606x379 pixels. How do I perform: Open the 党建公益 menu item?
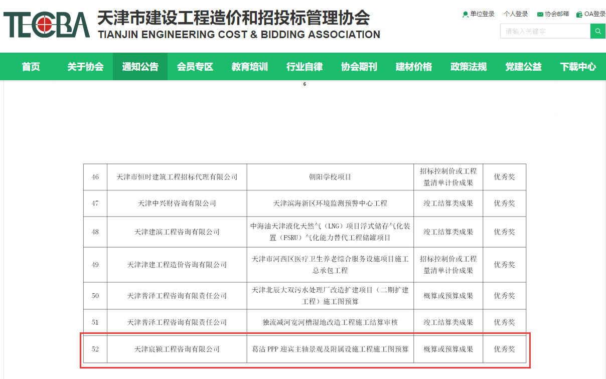point(523,67)
